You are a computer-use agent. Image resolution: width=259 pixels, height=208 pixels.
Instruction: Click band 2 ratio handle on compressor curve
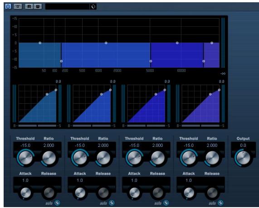[110, 90]
